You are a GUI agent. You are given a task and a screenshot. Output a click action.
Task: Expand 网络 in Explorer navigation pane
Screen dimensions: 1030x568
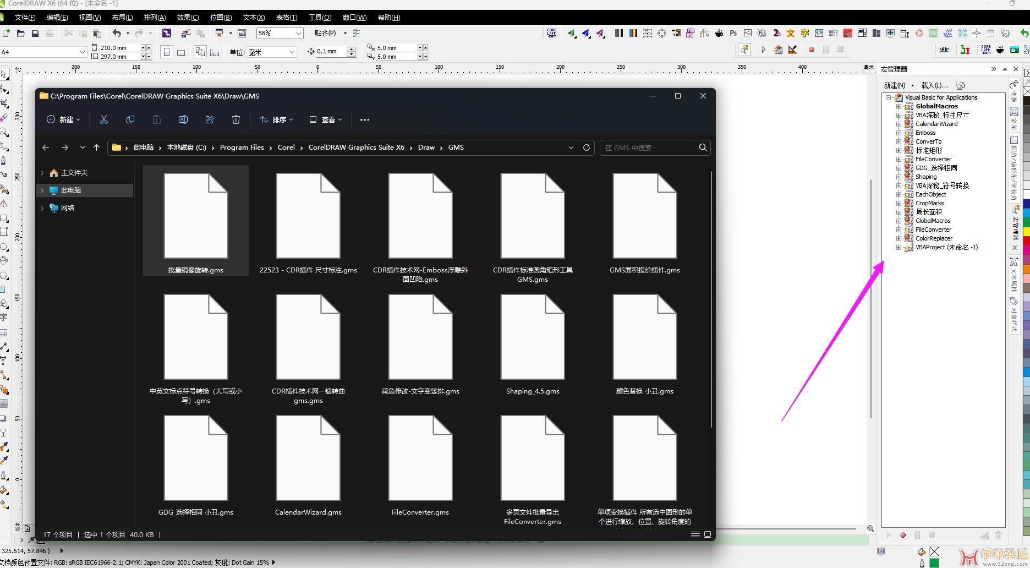click(42, 208)
